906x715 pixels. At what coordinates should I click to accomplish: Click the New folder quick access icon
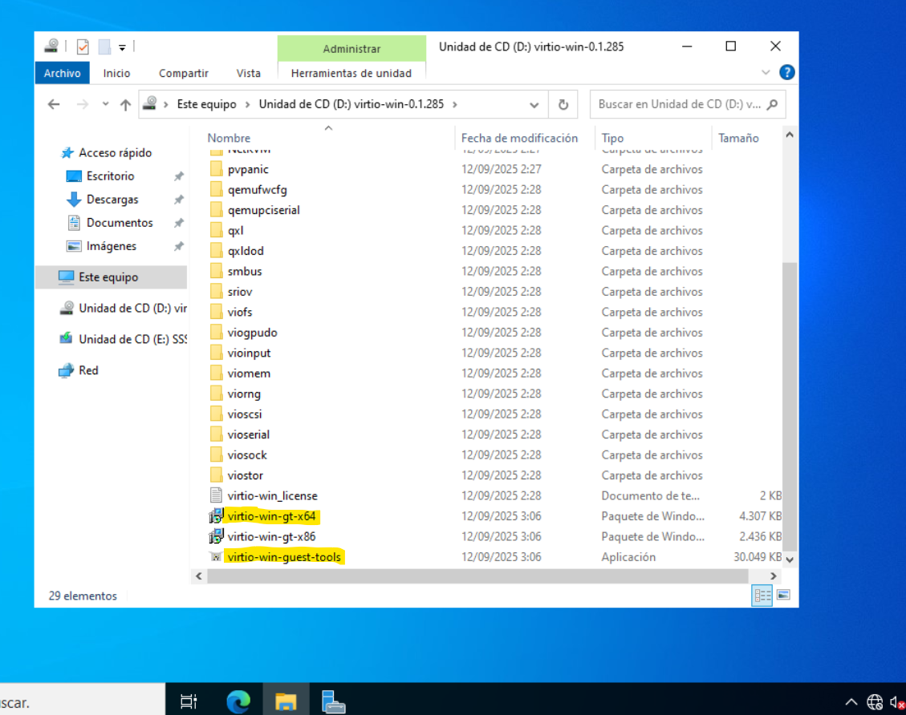(104, 46)
